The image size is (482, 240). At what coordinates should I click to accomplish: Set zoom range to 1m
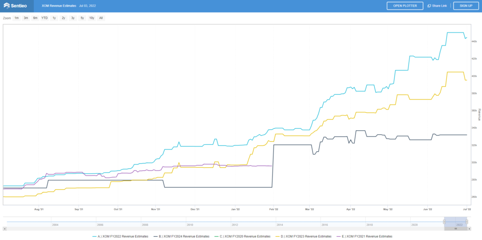coord(16,18)
